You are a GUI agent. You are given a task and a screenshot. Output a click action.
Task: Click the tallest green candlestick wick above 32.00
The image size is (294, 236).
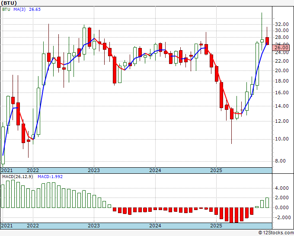[x=262, y=26]
